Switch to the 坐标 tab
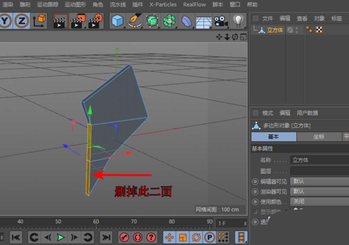 (319, 137)
